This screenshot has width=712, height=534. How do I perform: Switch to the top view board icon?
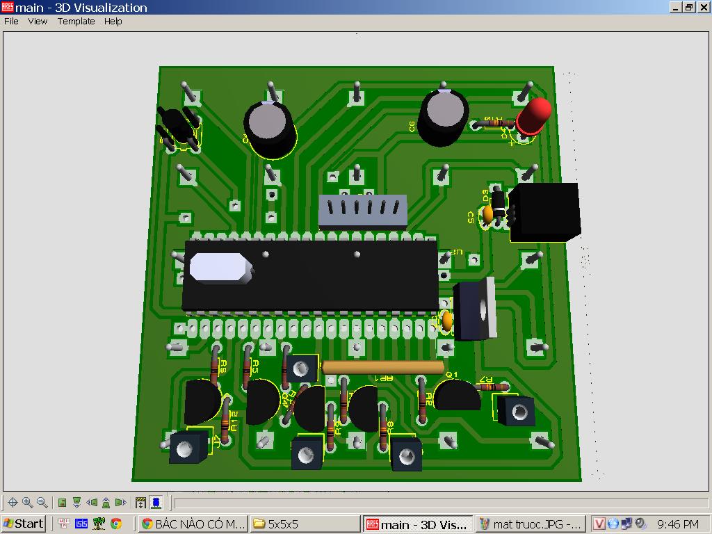(62, 502)
